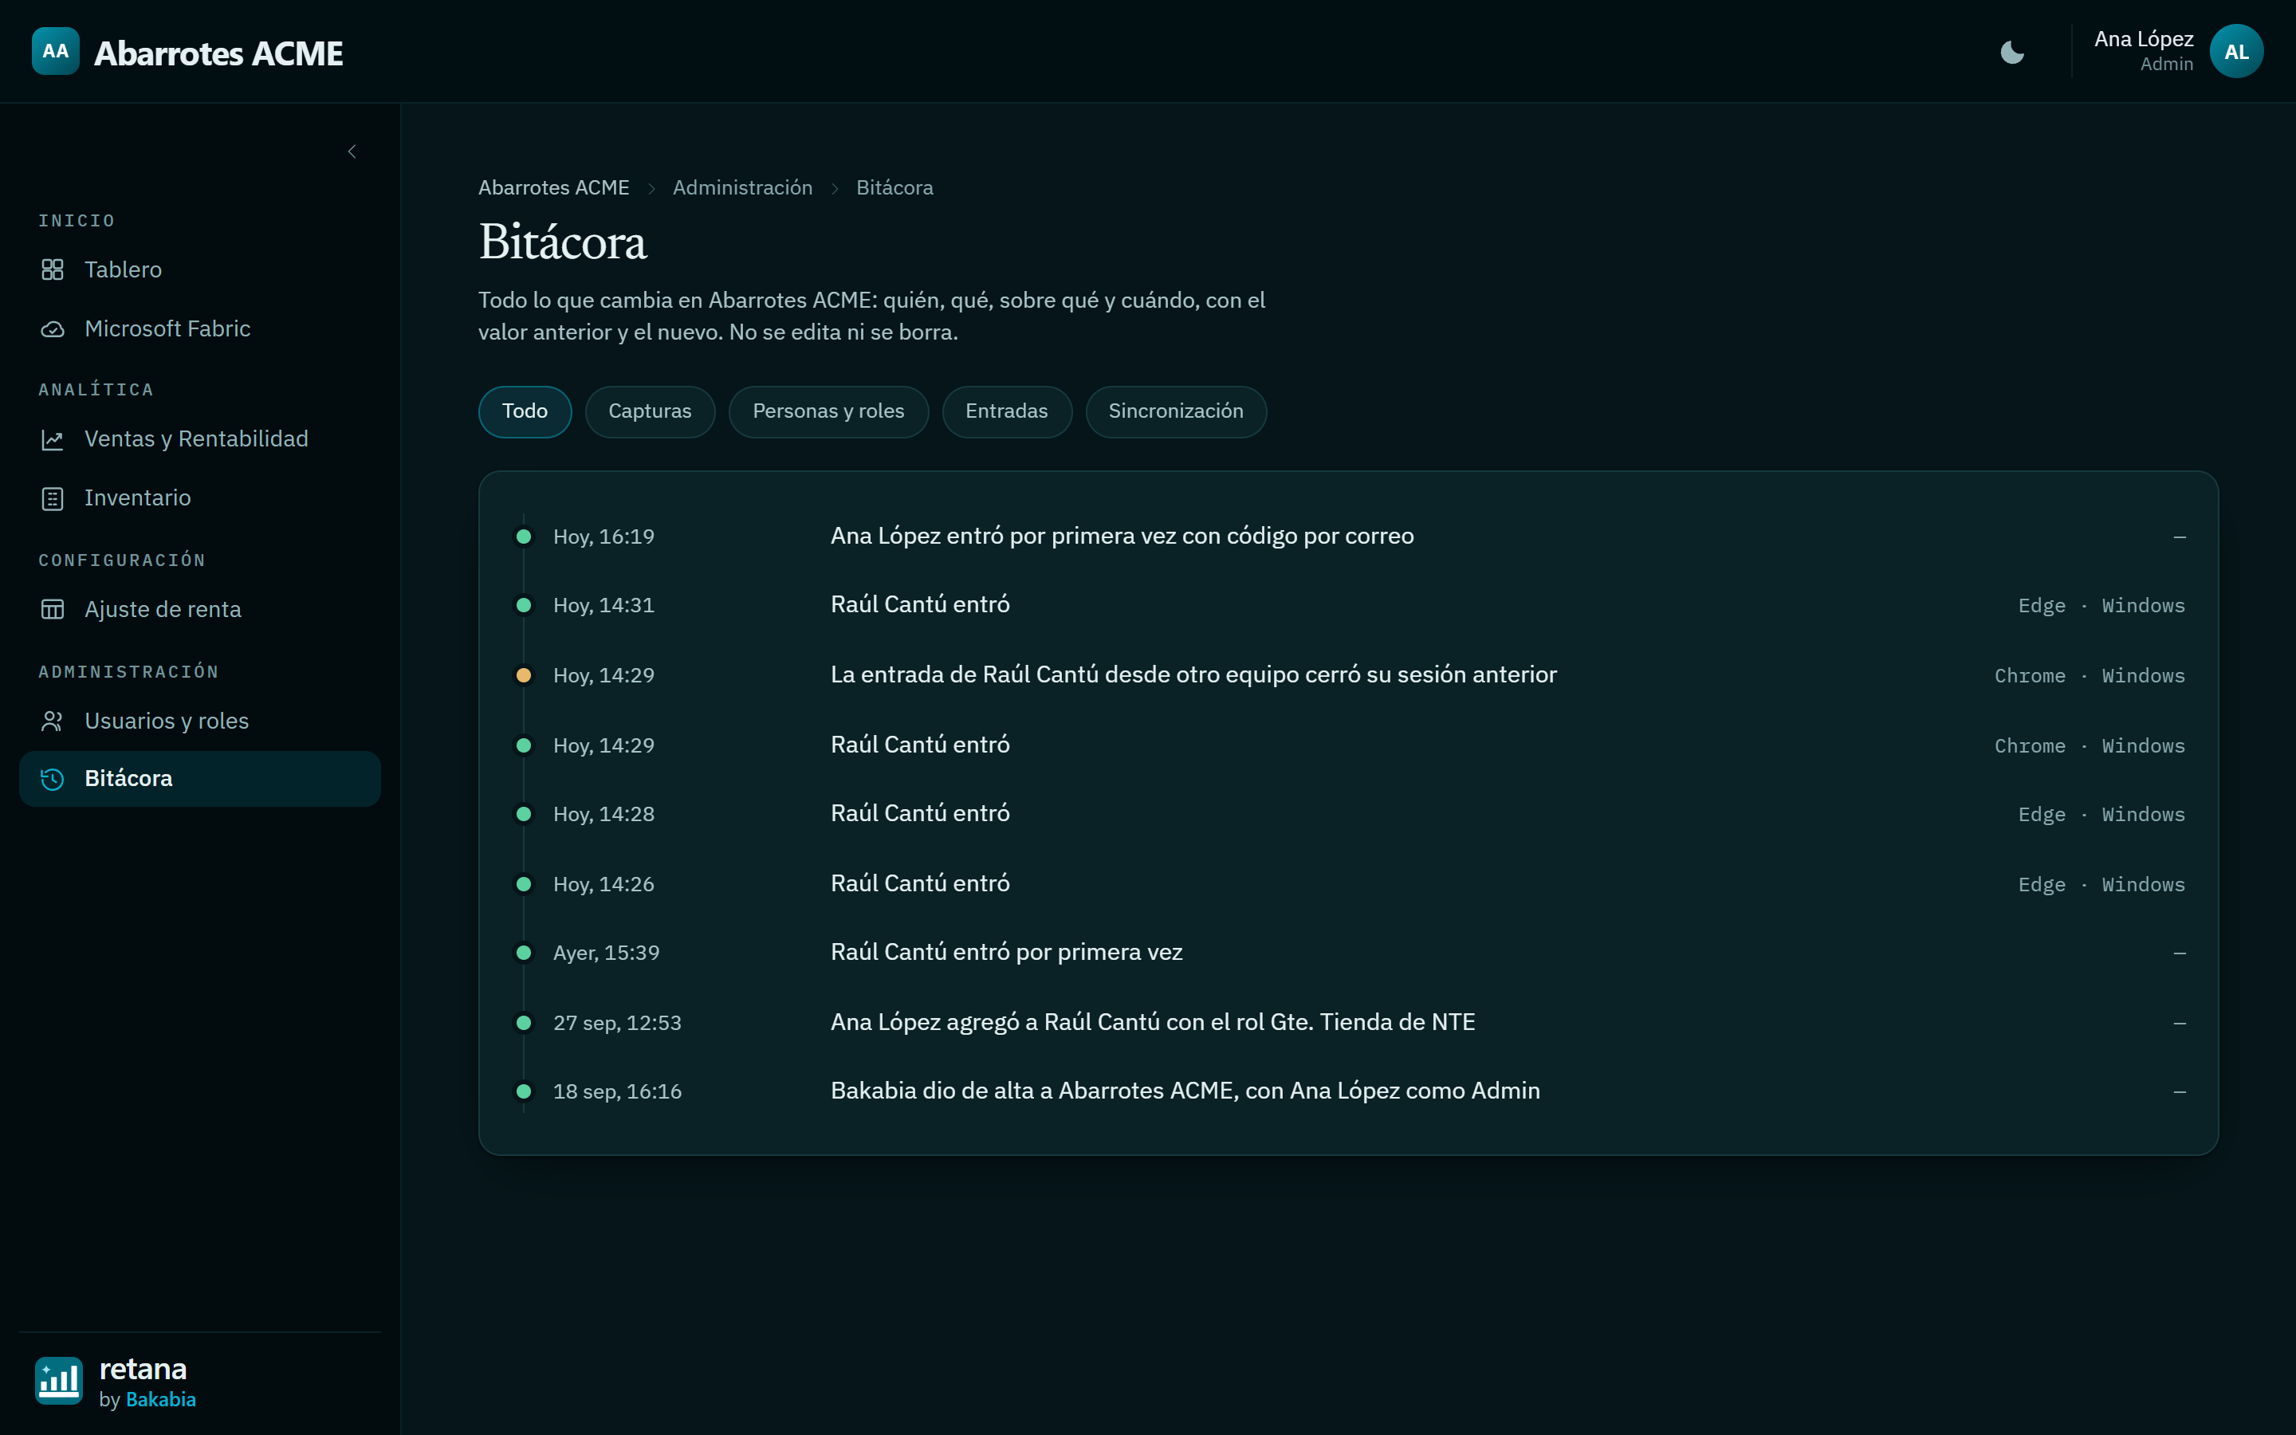Click the Abarrotes ACME header title

tap(218, 53)
